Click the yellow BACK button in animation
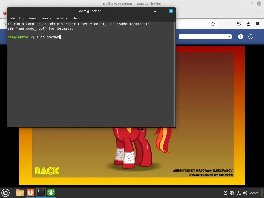The height and width of the screenshot is (198, 264). coord(47,171)
